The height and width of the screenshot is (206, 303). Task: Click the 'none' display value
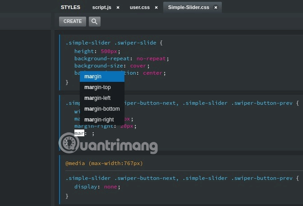(x=110, y=187)
